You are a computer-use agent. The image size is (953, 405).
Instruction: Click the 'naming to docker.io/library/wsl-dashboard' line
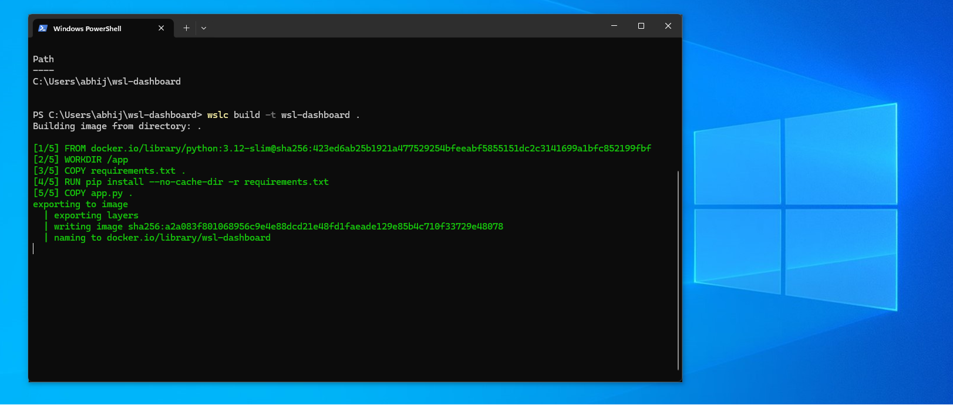[x=162, y=238]
